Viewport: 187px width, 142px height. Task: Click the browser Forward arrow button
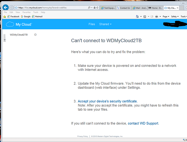click(x=11, y=8)
